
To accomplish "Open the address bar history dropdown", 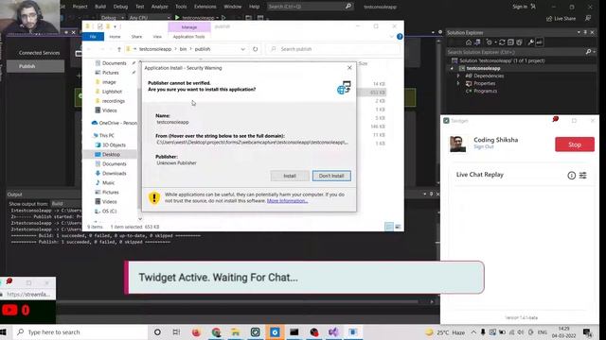I will pyautogui.click(x=242, y=49).
